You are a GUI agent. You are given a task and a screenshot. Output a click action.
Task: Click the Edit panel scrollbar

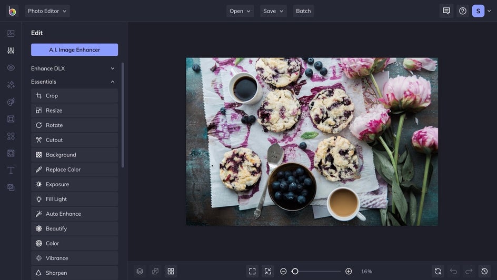pos(123,115)
